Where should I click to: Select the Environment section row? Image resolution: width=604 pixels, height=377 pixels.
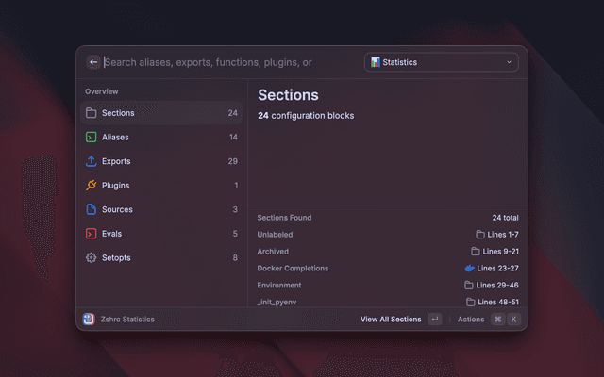(387, 285)
